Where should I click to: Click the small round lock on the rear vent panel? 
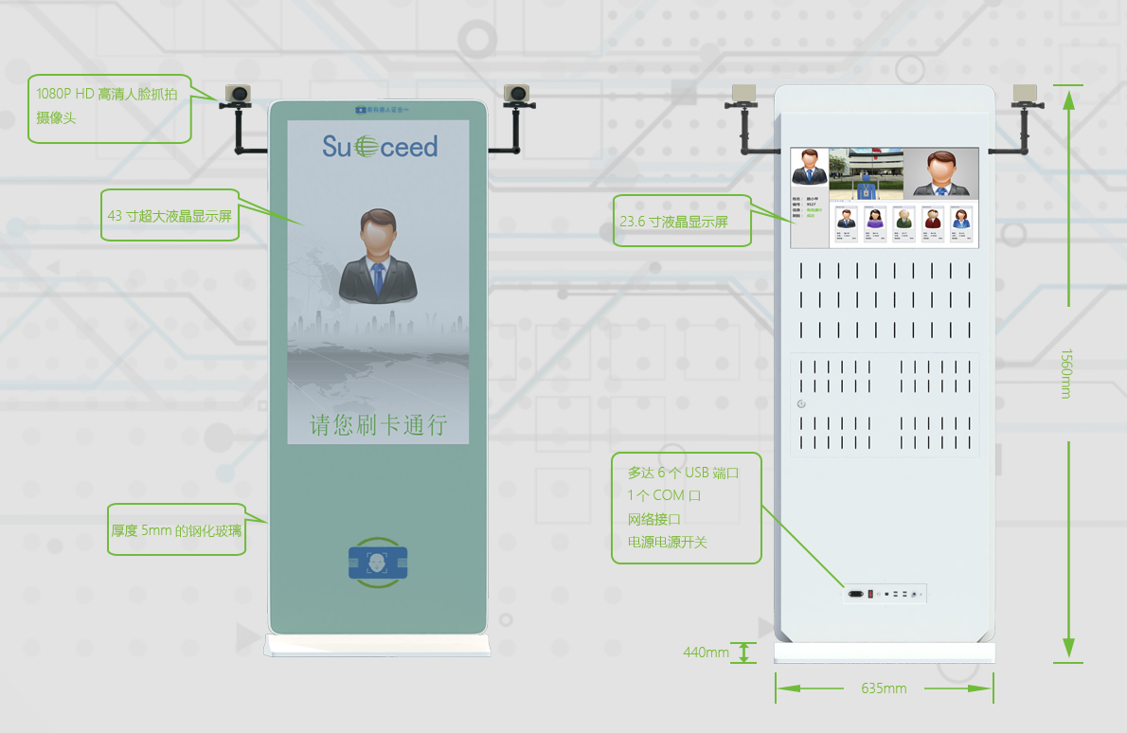point(801,403)
